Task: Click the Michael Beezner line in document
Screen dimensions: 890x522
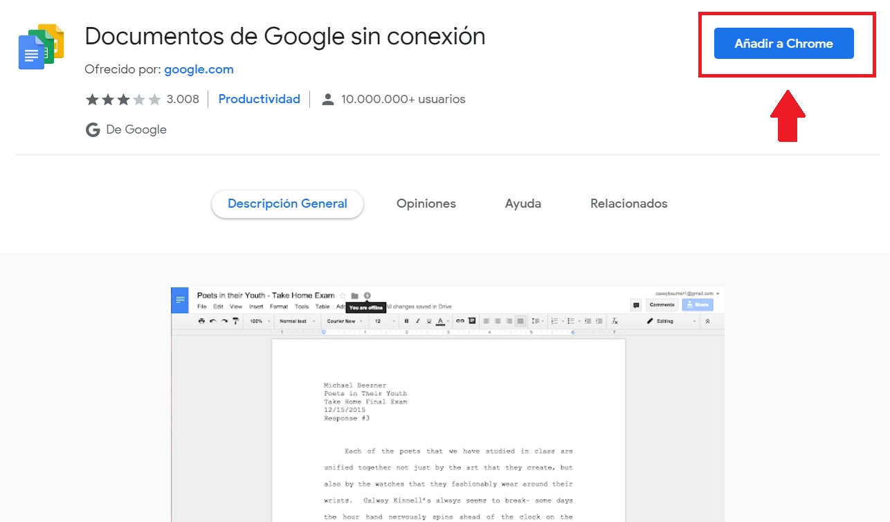Action: pos(355,385)
